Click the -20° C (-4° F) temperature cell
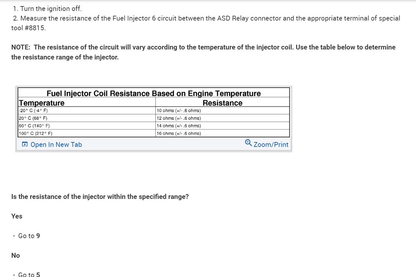This screenshot has height=277, width=416. (34, 111)
